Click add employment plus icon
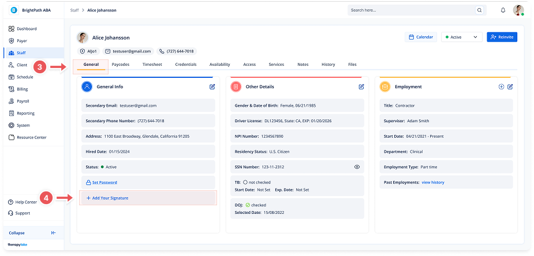Screen dimensions: 534x256 (501, 86)
